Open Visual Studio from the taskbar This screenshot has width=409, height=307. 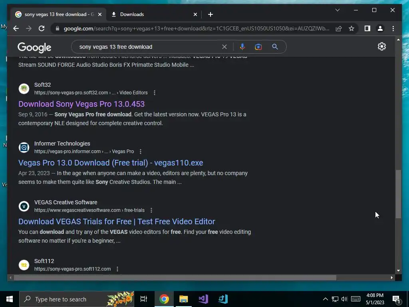pyautogui.click(x=203, y=299)
